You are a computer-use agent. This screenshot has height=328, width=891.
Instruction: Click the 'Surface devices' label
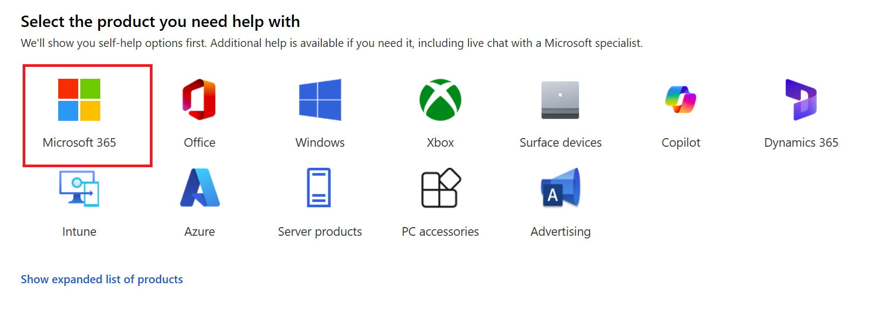561,142
